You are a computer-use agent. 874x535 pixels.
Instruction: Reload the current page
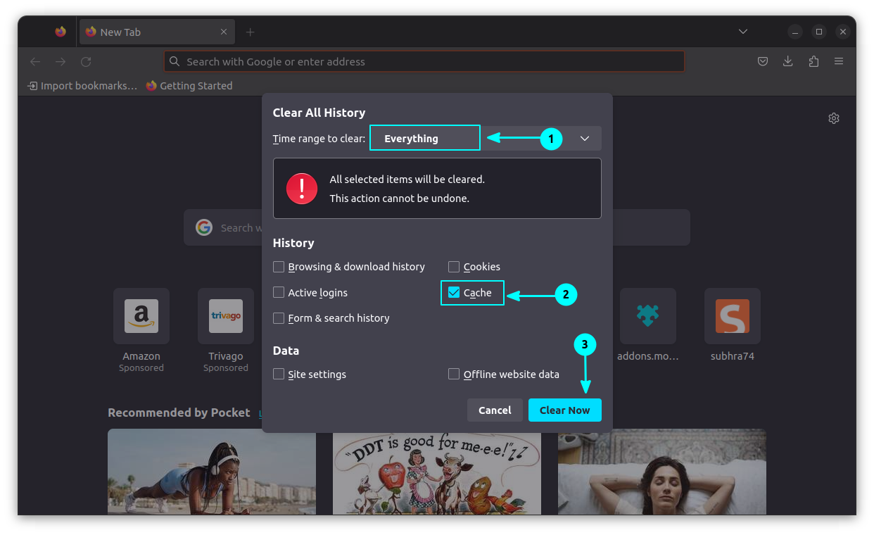click(85, 61)
